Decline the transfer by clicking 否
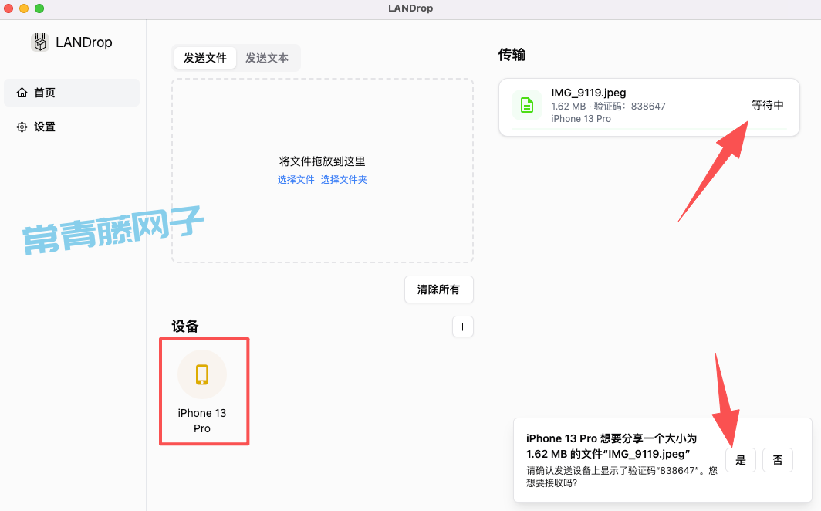Screen dimensions: 821x511 pyautogui.click(x=778, y=460)
